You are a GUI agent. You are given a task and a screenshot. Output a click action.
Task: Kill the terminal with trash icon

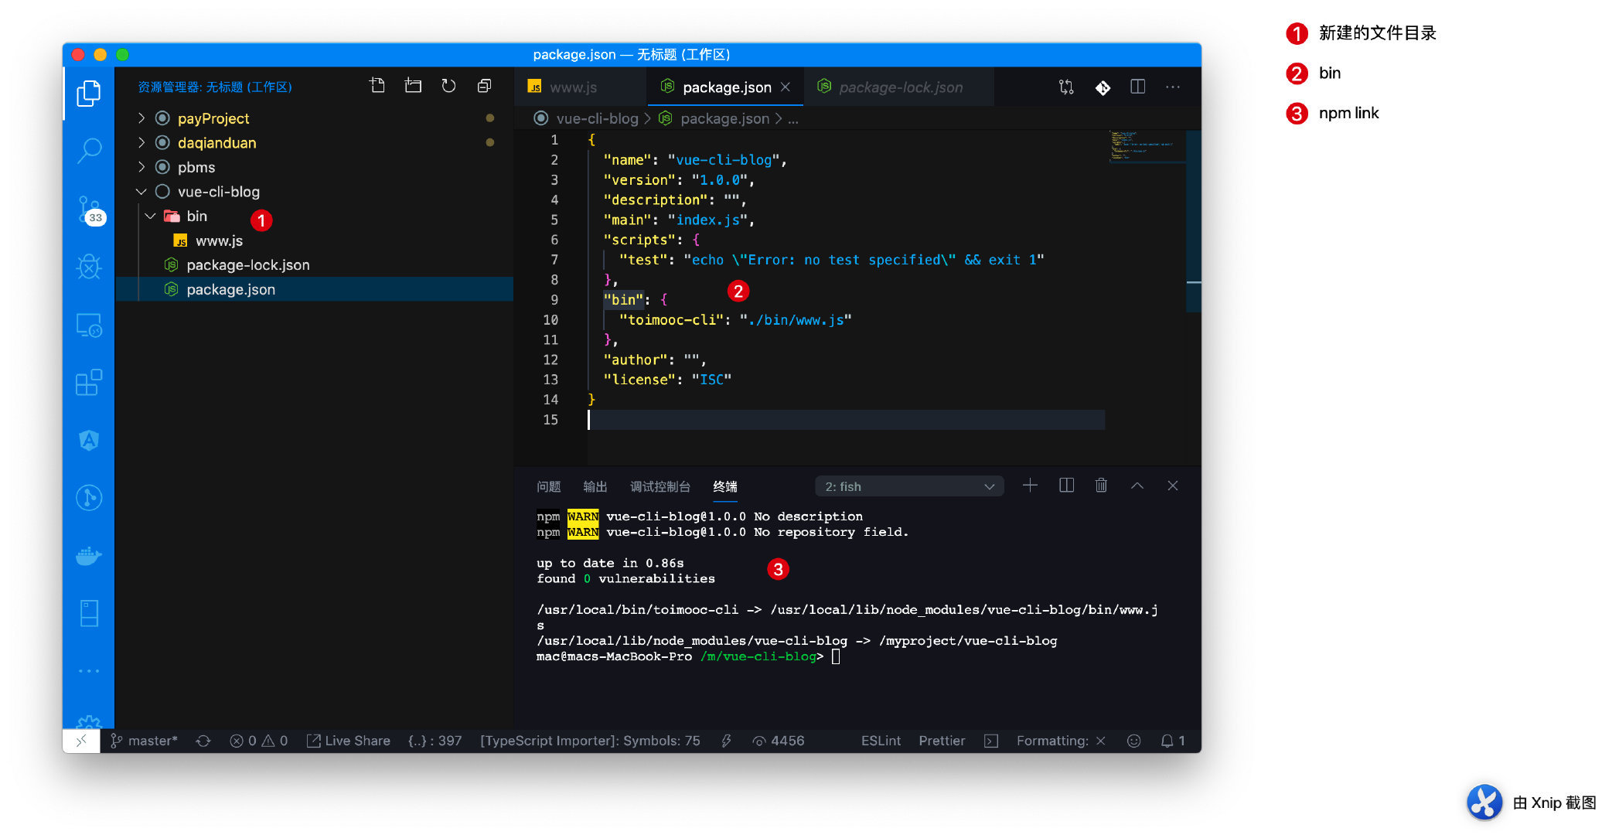1101,486
